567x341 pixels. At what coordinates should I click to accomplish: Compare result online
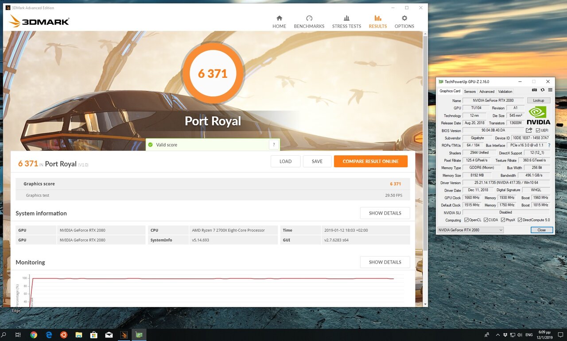371,161
